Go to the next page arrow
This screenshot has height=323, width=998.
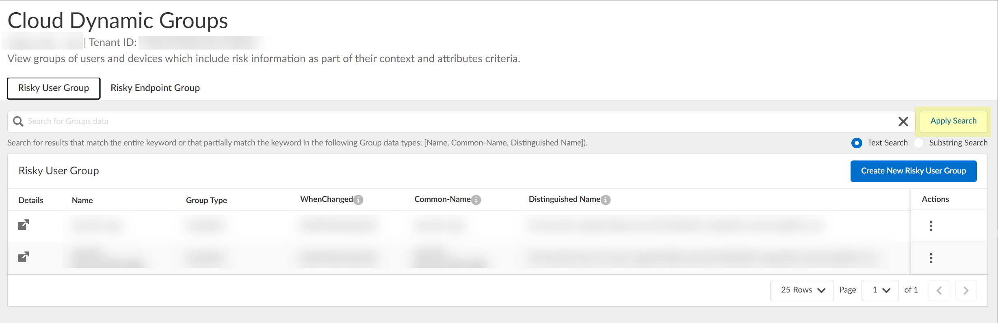966,290
